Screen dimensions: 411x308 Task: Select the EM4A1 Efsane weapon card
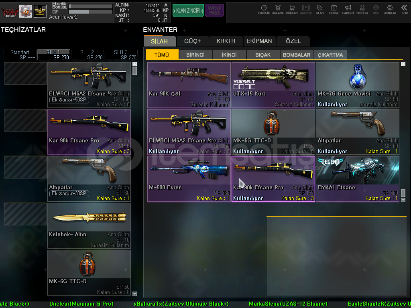(x=357, y=178)
